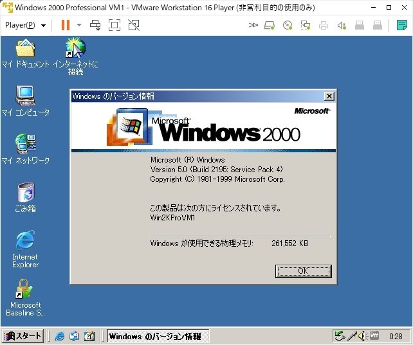This screenshot has height=345, width=413.
Task: Open the Start menu
Action: pos(23,336)
